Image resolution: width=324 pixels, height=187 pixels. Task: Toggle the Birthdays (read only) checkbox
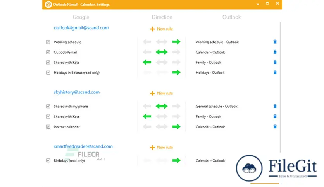point(48,160)
